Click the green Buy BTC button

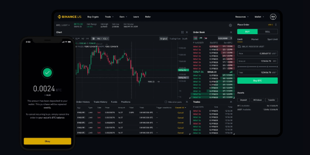point(257,81)
